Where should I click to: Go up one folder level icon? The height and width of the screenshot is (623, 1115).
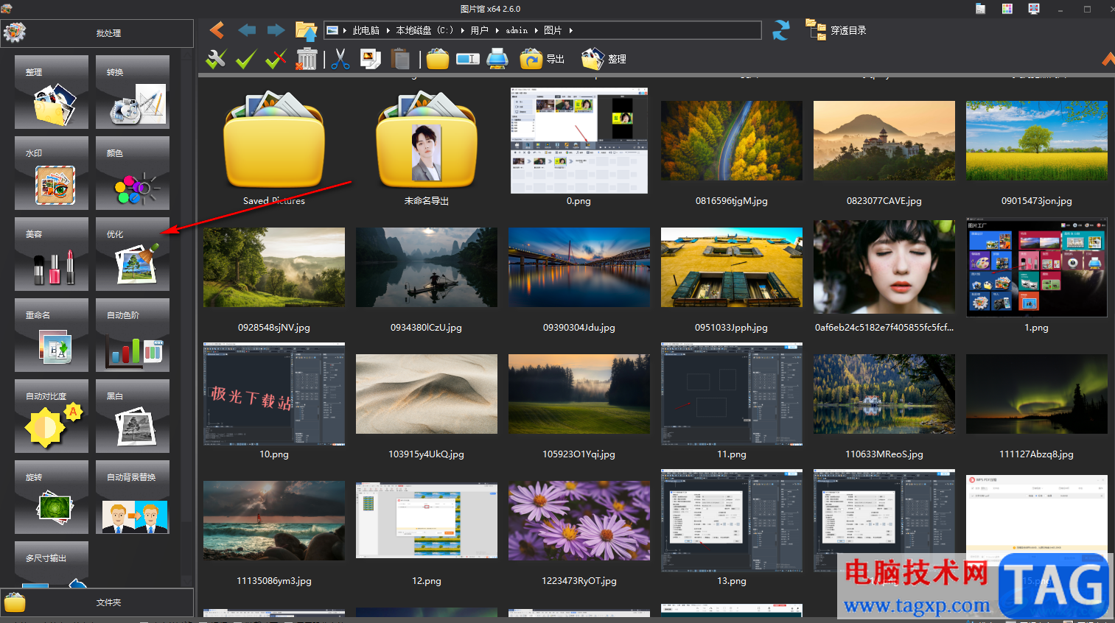[x=306, y=30]
